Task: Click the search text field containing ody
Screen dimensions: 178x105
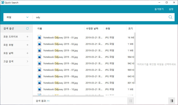Action: click(100, 17)
